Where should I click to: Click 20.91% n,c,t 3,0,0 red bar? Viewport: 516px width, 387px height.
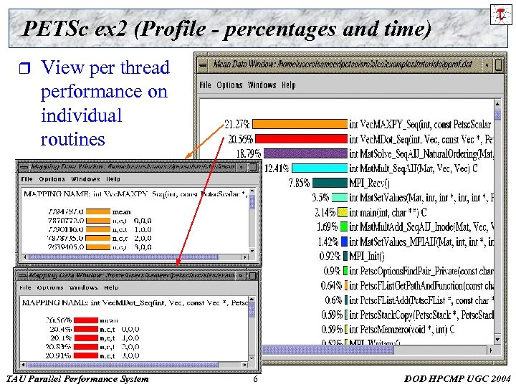pyautogui.click(x=86, y=355)
